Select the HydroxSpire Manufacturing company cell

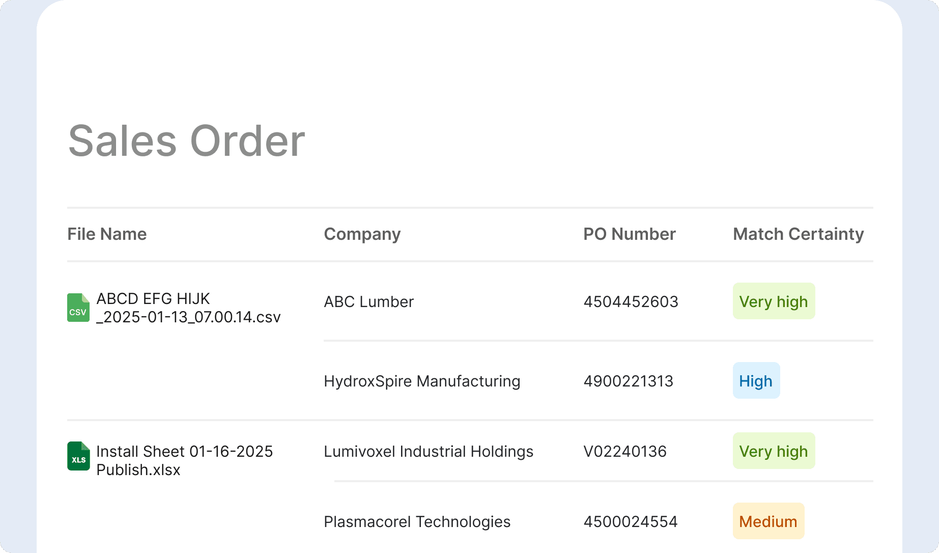click(x=422, y=381)
